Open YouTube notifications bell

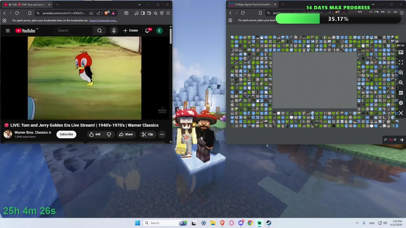tap(147, 30)
